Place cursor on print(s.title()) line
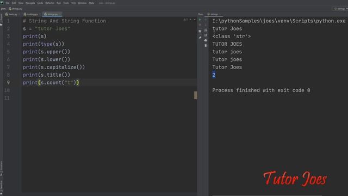This screenshot has height=196, width=348. coord(46,75)
